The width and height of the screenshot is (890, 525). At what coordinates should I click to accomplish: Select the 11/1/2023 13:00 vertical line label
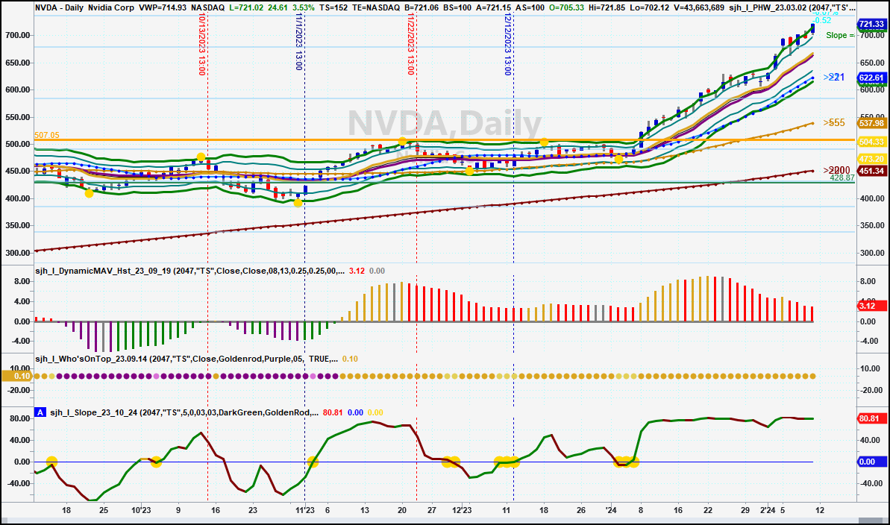[x=298, y=42]
